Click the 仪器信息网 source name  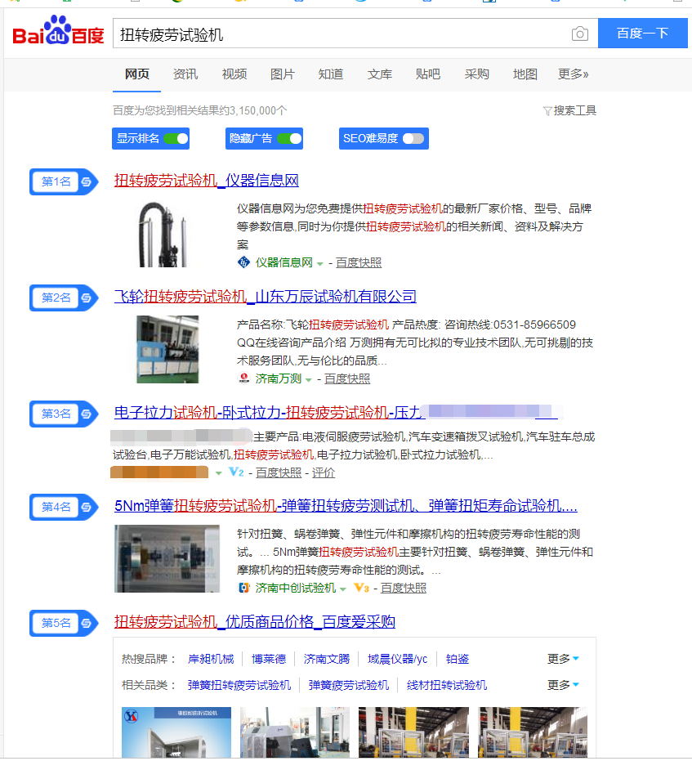(284, 262)
